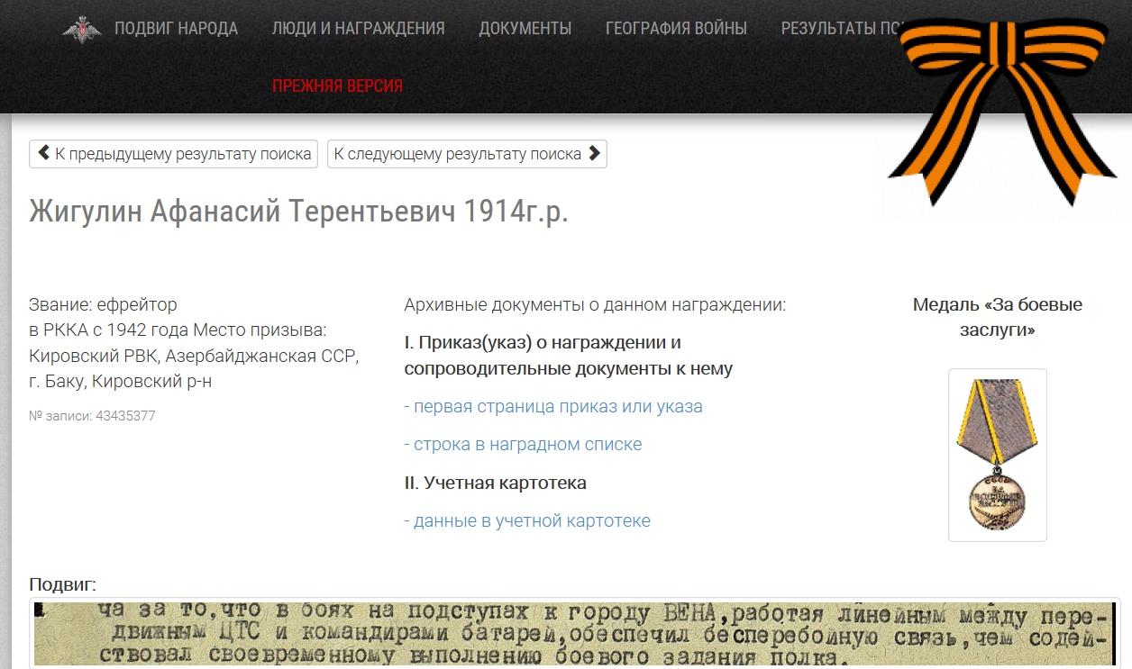Screen dimensions: 1132x669
Task: Click the Ministry of Defense emblem logo
Action: tap(82, 29)
